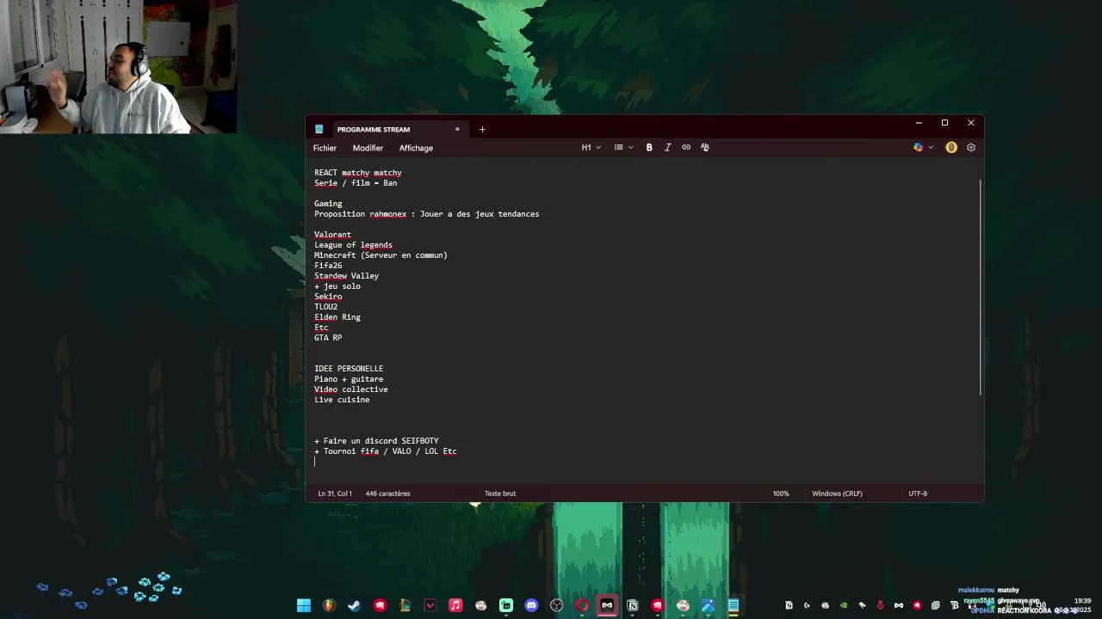Open League of Legends taskbar icon
Image resolution: width=1102 pixels, height=619 pixels.
[x=405, y=605]
